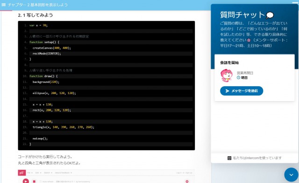Click the code line function setup() {

[x=44, y=42]
